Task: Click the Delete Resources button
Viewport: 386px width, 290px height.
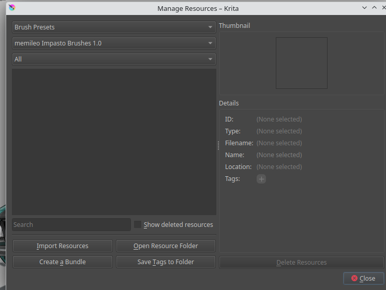Action: click(x=301, y=263)
